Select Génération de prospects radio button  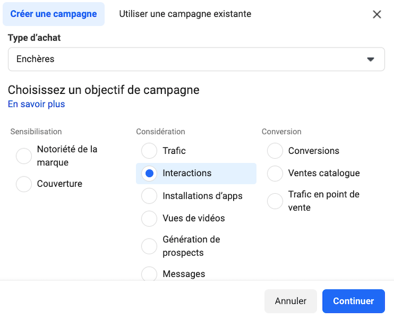tap(150, 246)
